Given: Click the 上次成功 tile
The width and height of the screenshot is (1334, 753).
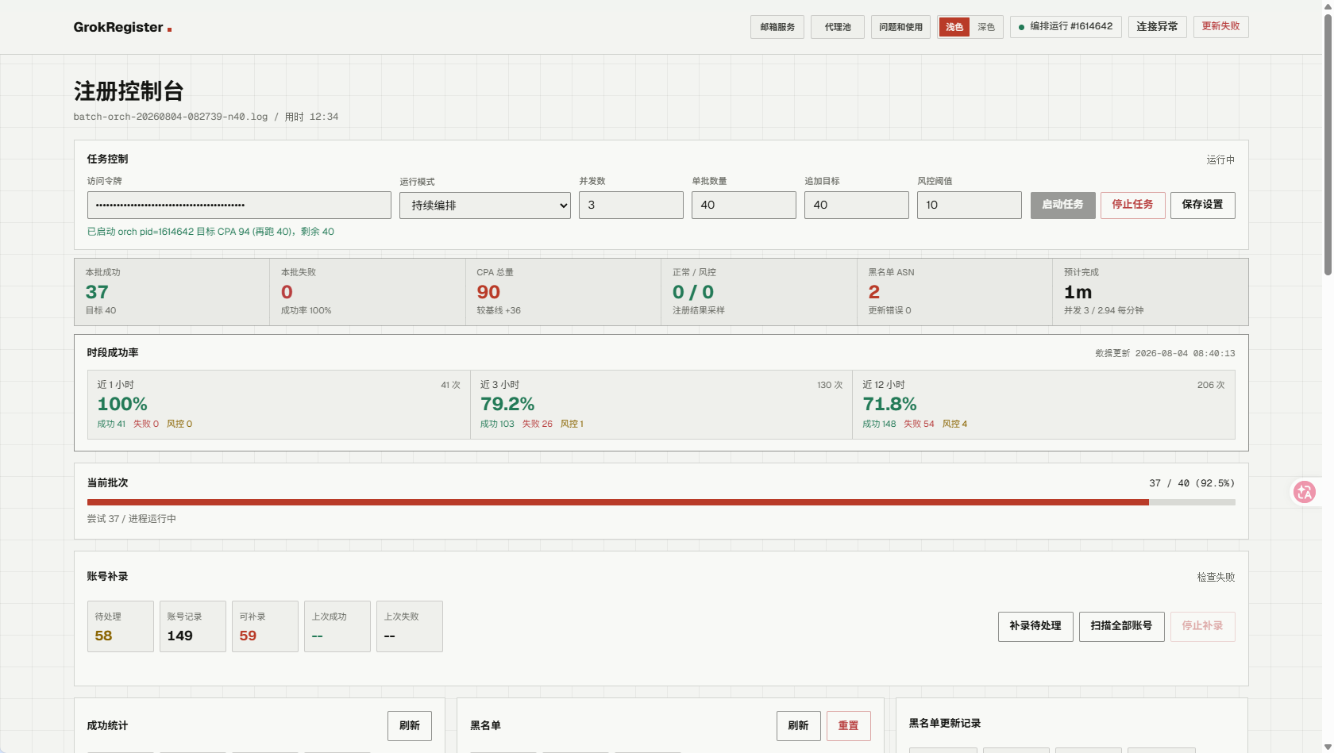Looking at the screenshot, I should click(x=337, y=627).
